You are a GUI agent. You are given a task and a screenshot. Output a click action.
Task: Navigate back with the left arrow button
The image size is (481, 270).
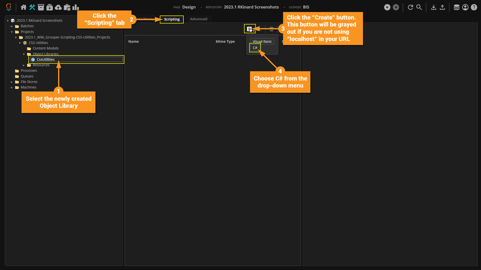[387, 7]
